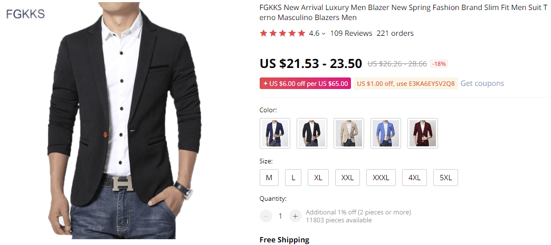Pick size XXL

coord(347,178)
